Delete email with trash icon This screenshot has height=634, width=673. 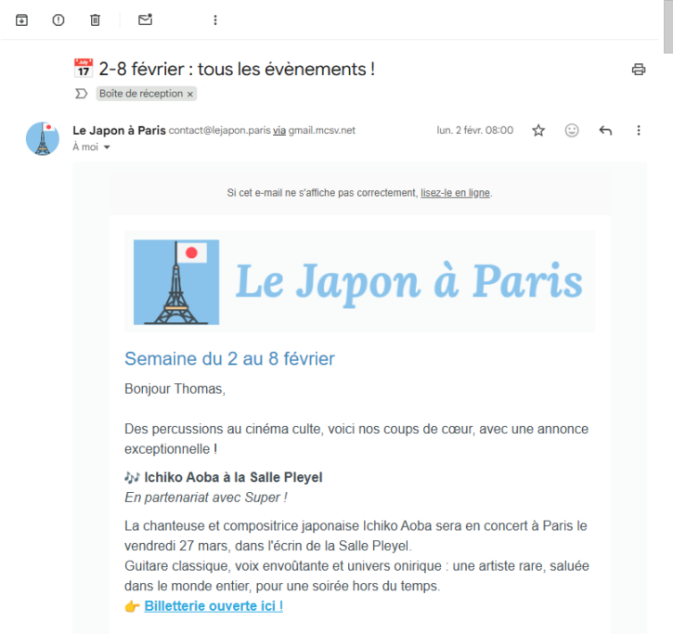point(95,19)
